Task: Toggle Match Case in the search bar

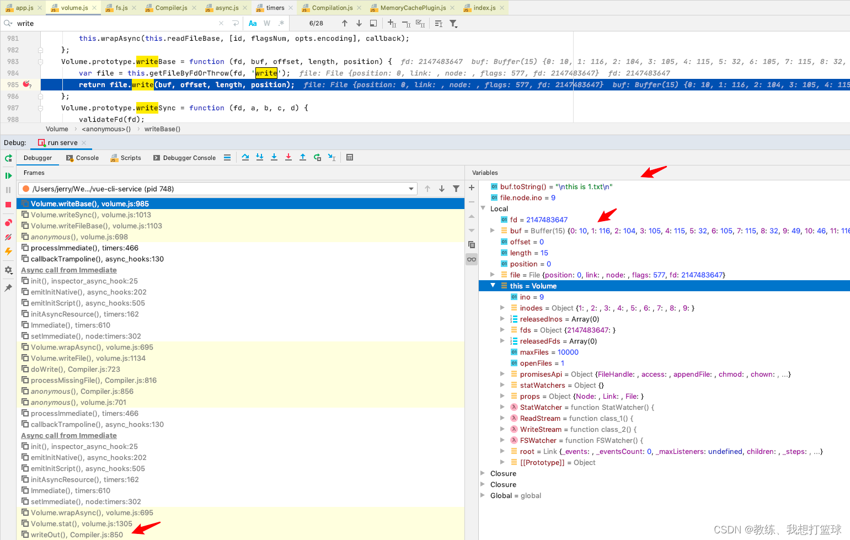Action: pyautogui.click(x=253, y=23)
